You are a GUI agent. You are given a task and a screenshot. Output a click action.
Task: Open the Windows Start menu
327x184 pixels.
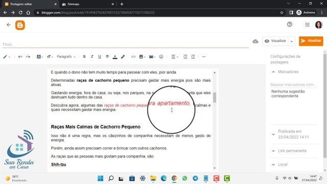pyautogui.click(x=100, y=178)
